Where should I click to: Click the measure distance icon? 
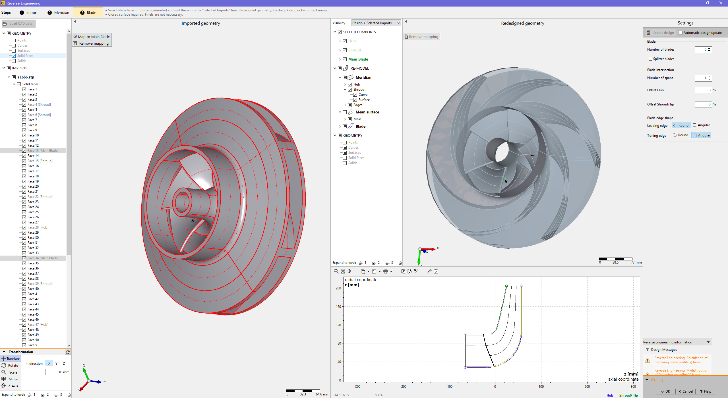point(429,271)
